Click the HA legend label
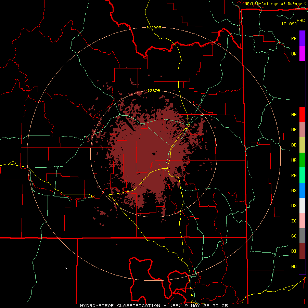This screenshot has width=308, height=308. (x=294, y=114)
